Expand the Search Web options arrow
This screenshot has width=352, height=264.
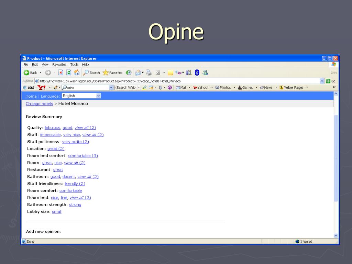(139, 88)
